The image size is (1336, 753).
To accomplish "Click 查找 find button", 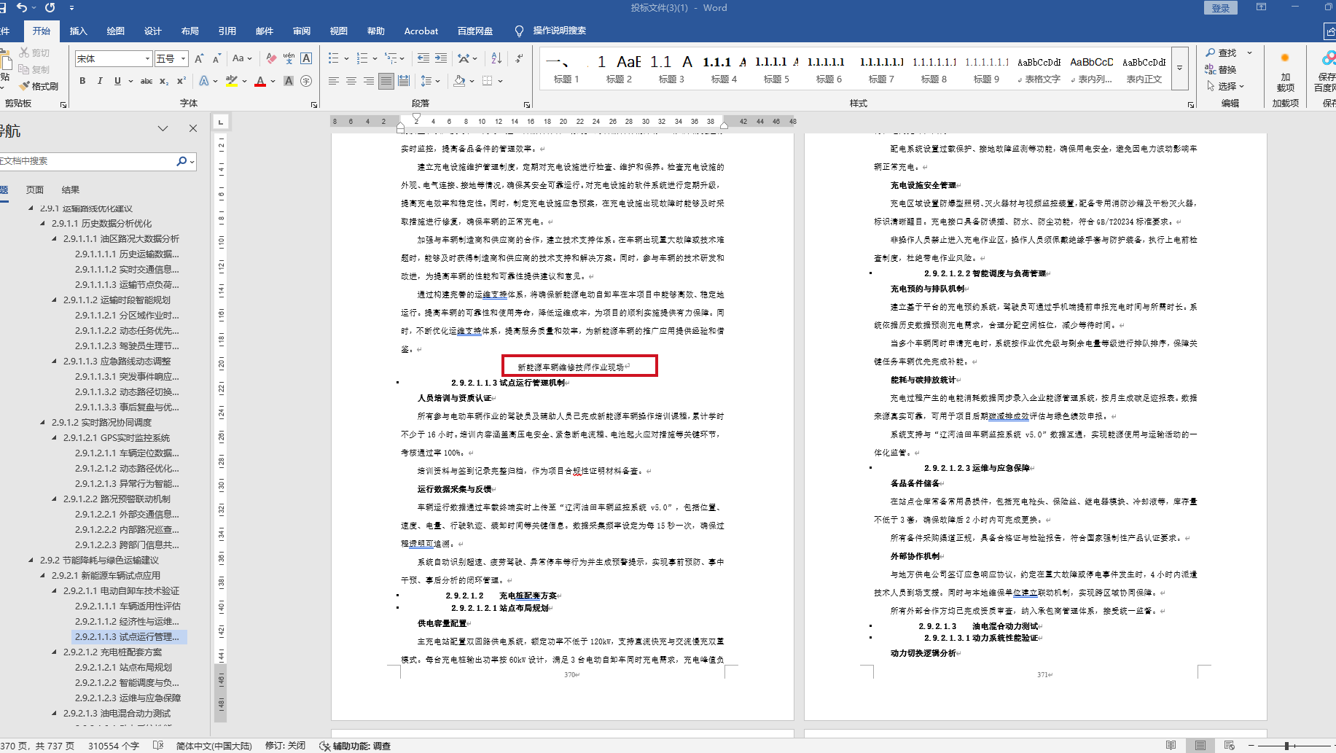I will click(x=1221, y=52).
